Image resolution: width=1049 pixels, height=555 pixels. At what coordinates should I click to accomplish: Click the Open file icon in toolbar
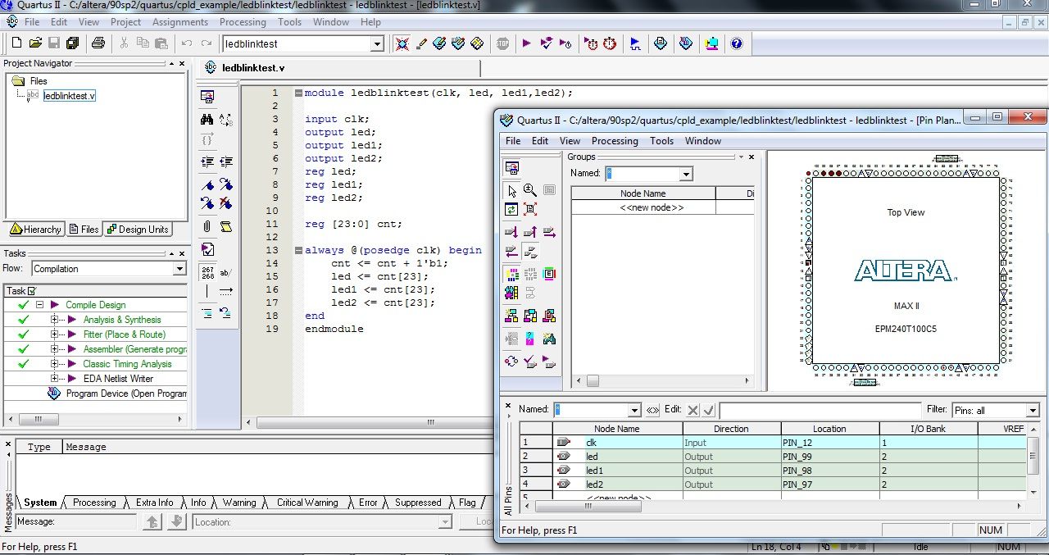(x=35, y=43)
